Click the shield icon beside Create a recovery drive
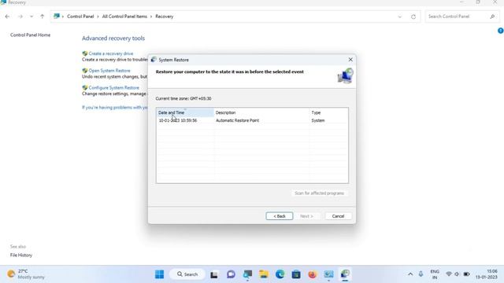This screenshot has height=283, width=504. [x=85, y=53]
